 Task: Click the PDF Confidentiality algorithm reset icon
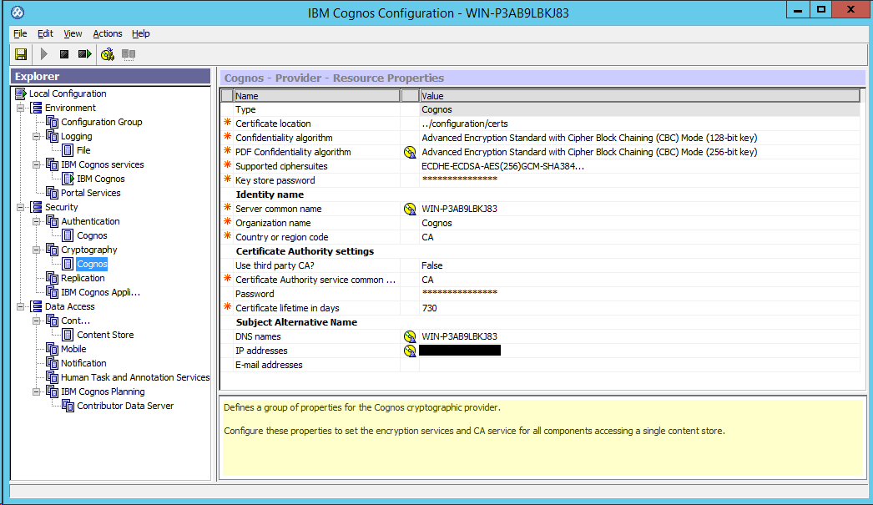[x=410, y=152]
